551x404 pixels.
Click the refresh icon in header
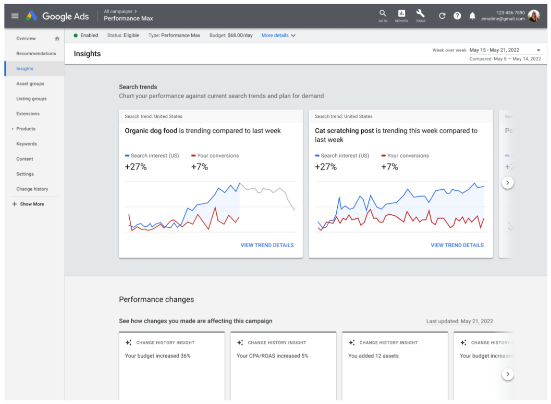point(442,16)
